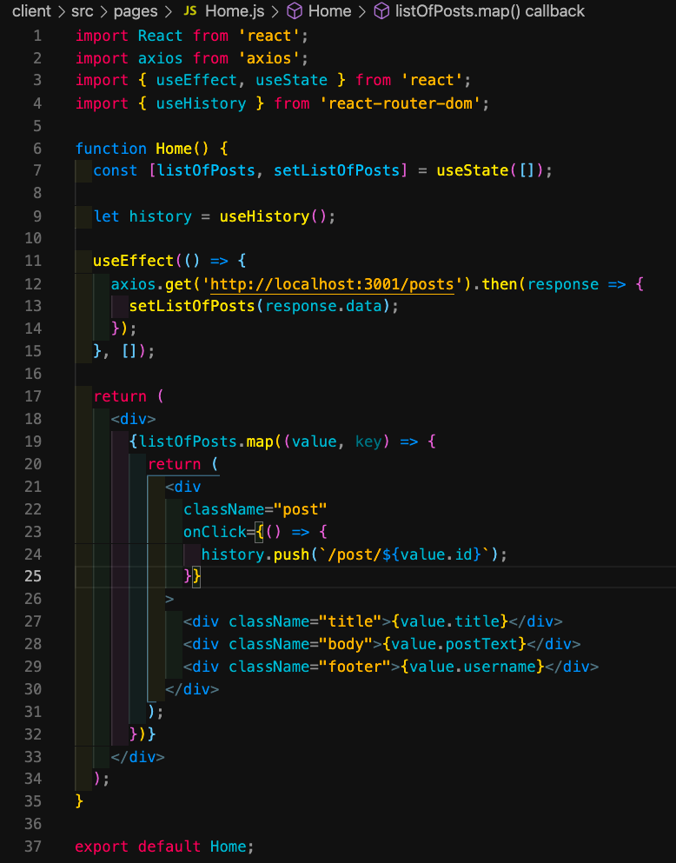Click the JS file icon in the breadcrumb

tap(189, 11)
